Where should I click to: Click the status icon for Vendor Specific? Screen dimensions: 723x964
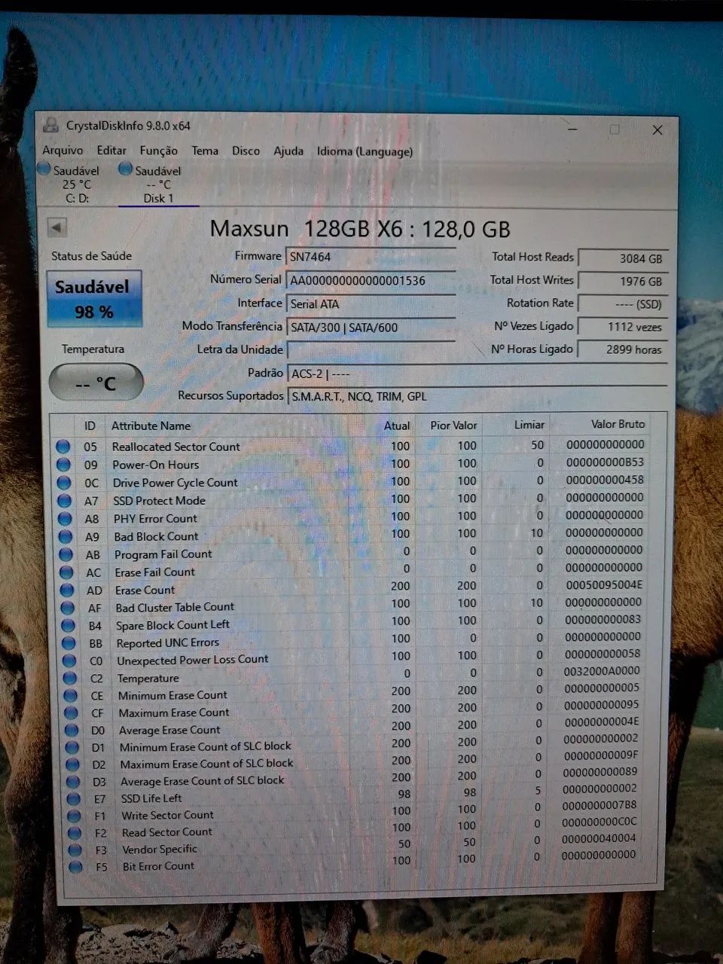point(75,850)
